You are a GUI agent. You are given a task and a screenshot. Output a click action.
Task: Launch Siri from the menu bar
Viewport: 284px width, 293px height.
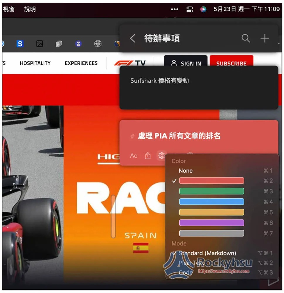coord(203,9)
